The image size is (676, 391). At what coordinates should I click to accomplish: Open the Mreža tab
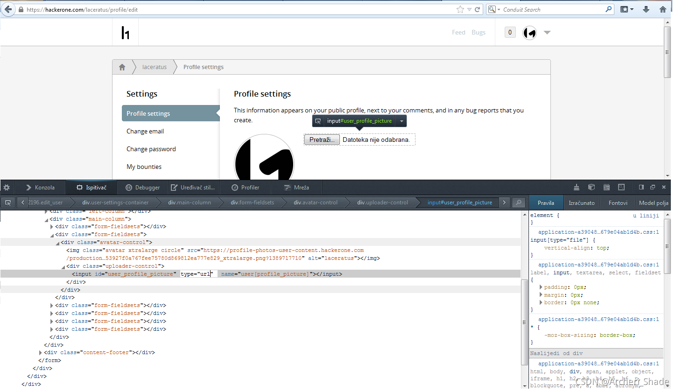pyautogui.click(x=296, y=188)
